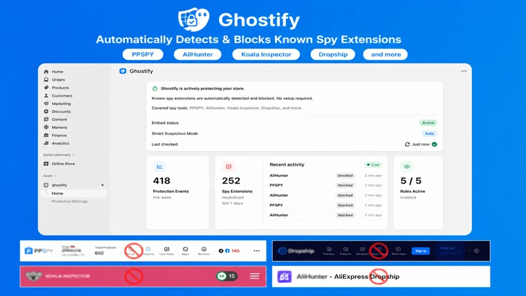Click the Auto badge for Smart Suspicious Mode
526x296 pixels.
click(x=429, y=134)
